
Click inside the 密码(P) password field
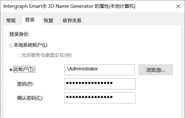click(100, 84)
